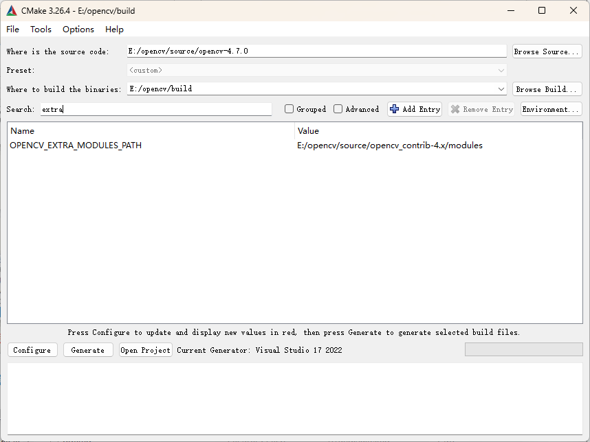Click the empty output log pane
The image size is (590, 442).
click(x=295, y=399)
